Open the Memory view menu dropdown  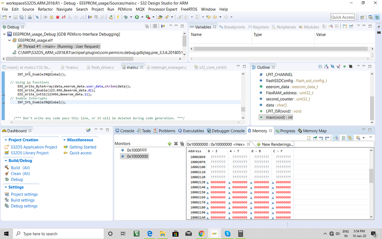(x=370, y=138)
